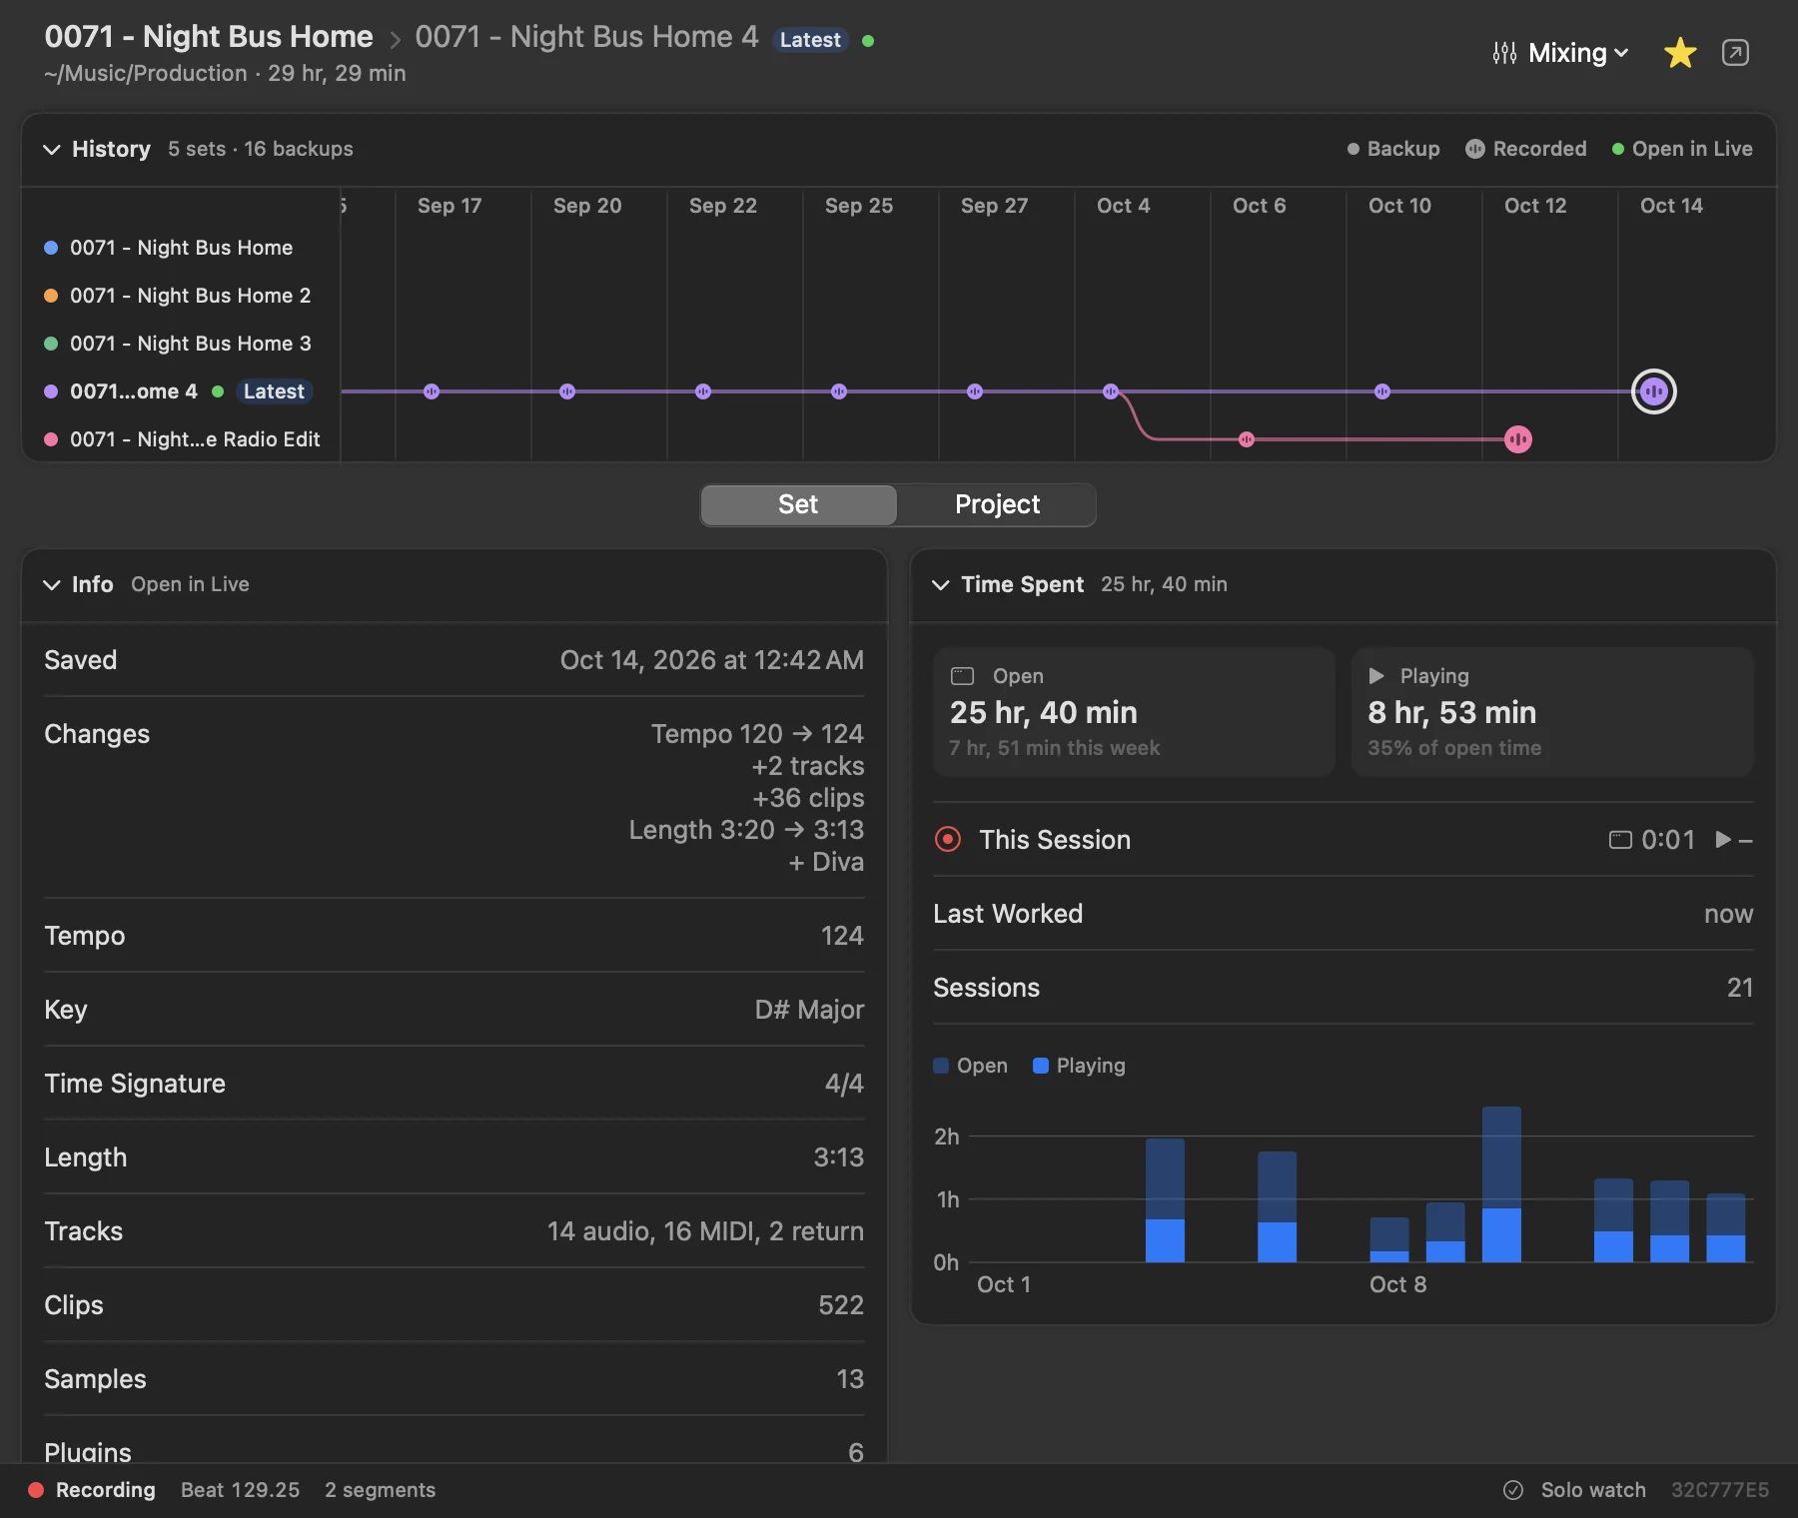Select 0071 - Night Bus Home set row
This screenshot has width=1798, height=1518.
(x=180, y=248)
